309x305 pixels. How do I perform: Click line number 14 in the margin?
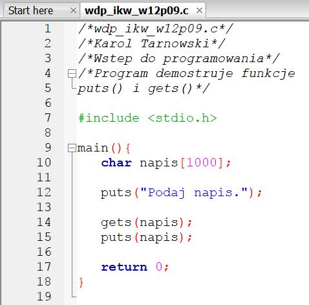point(44,222)
